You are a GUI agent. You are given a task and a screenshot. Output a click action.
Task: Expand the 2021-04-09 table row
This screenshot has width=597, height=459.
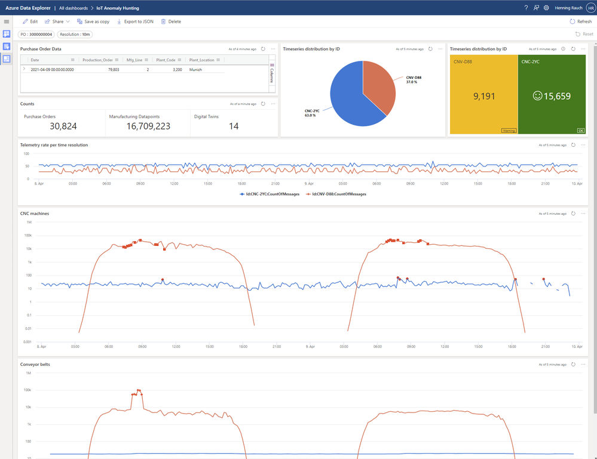[x=25, y=69]
